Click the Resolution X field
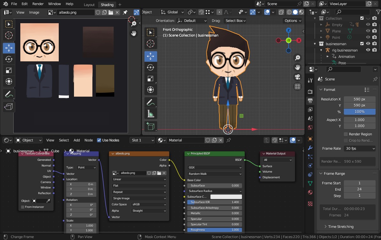 359,99
